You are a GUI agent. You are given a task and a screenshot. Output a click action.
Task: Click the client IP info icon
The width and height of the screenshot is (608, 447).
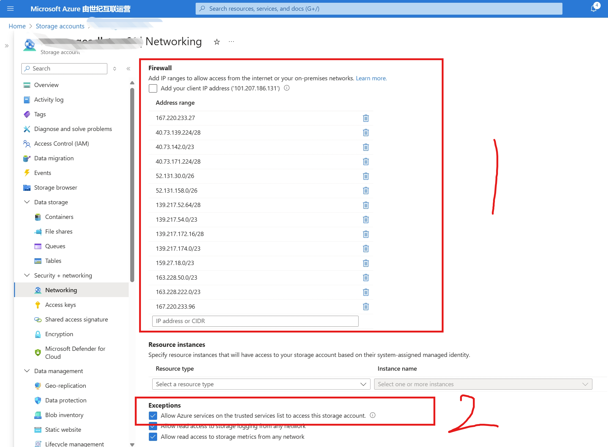[x=287, y=88]
